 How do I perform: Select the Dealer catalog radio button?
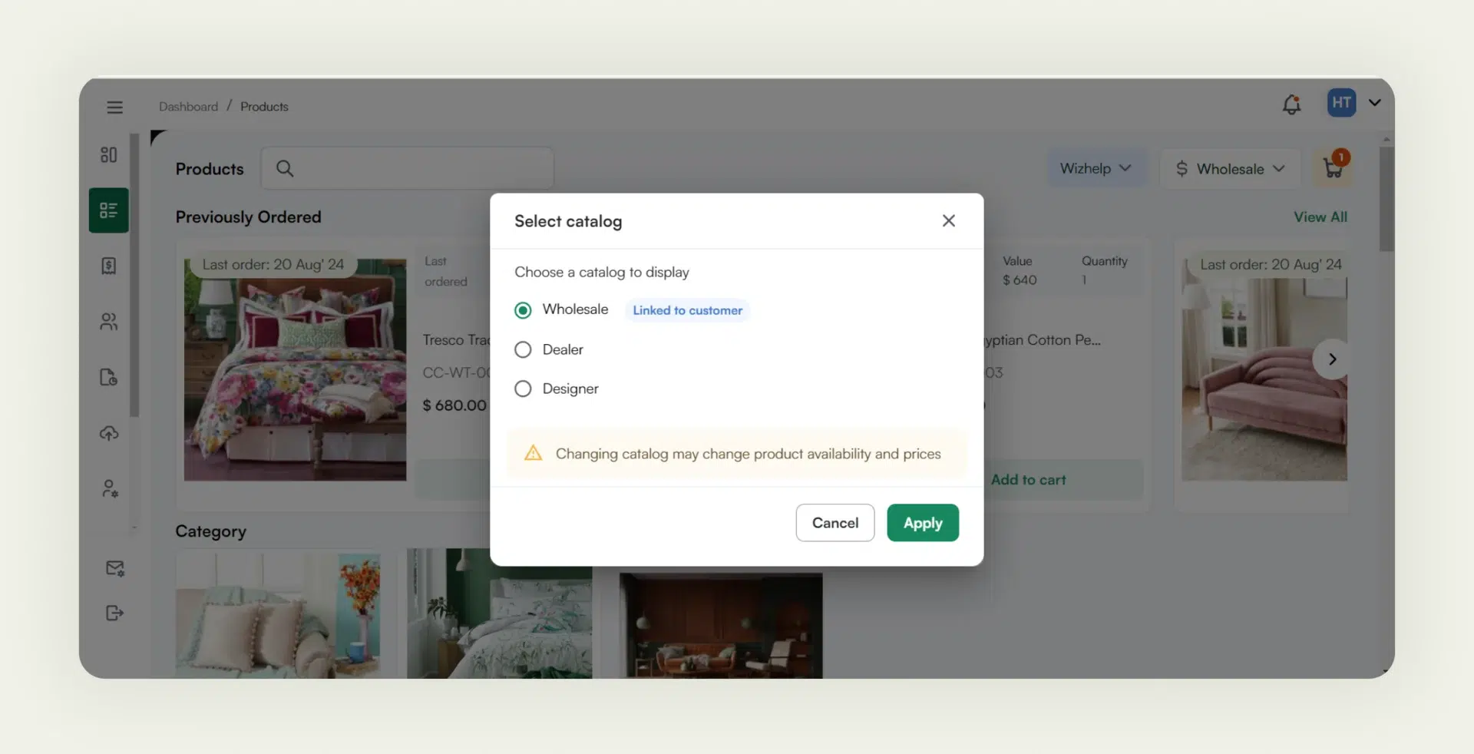point(523,349)
